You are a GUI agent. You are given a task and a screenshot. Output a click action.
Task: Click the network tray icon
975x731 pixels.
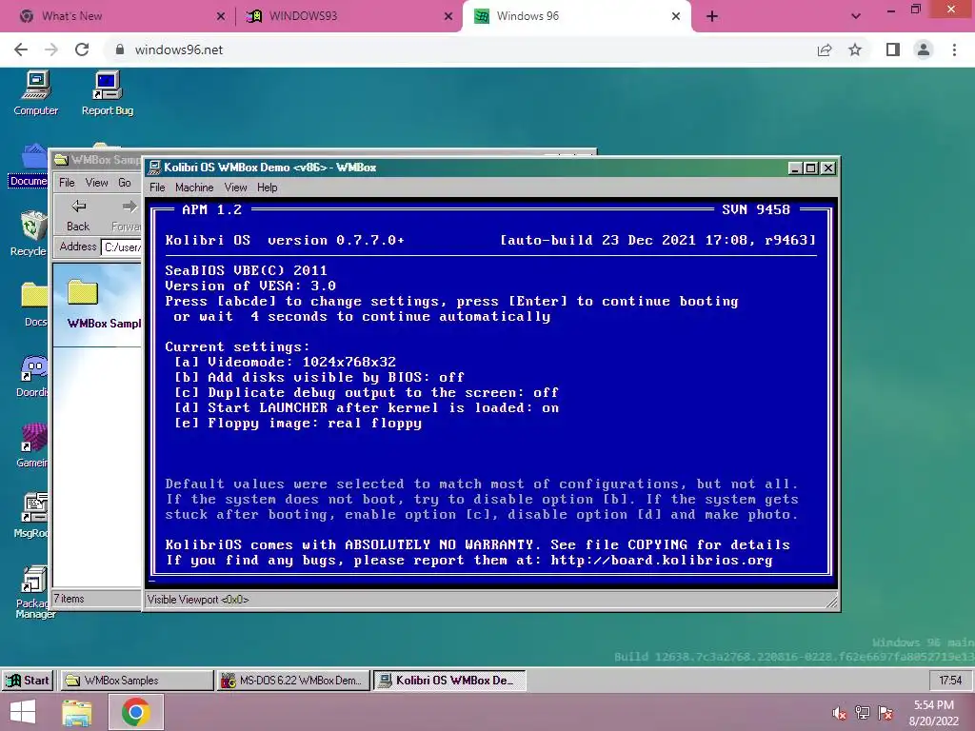pos(863,713)
